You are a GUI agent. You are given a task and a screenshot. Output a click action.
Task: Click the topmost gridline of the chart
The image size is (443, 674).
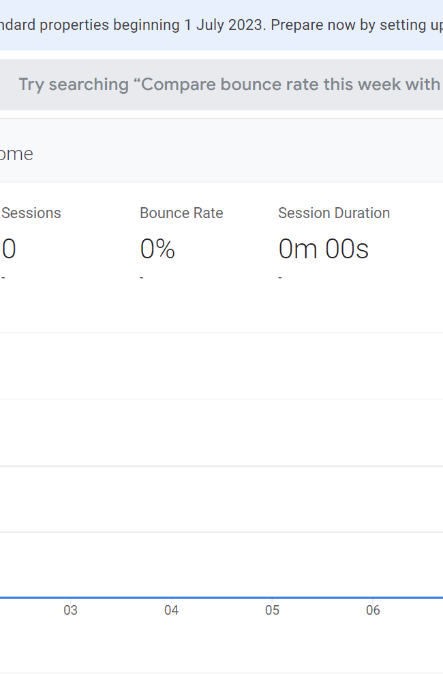point(221,333)
